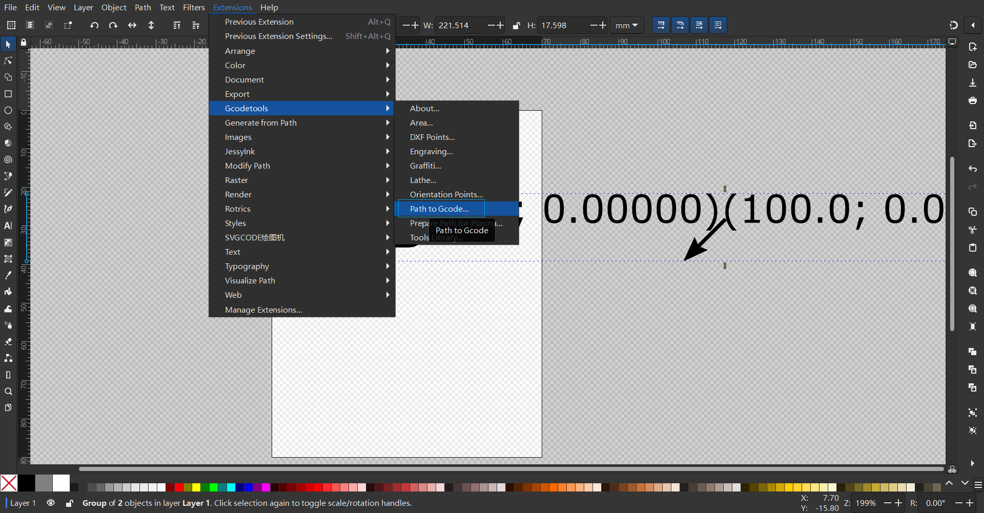Toggle scale stroke width with object
This screenshot has height=513, width=984.
click(661, 25)
